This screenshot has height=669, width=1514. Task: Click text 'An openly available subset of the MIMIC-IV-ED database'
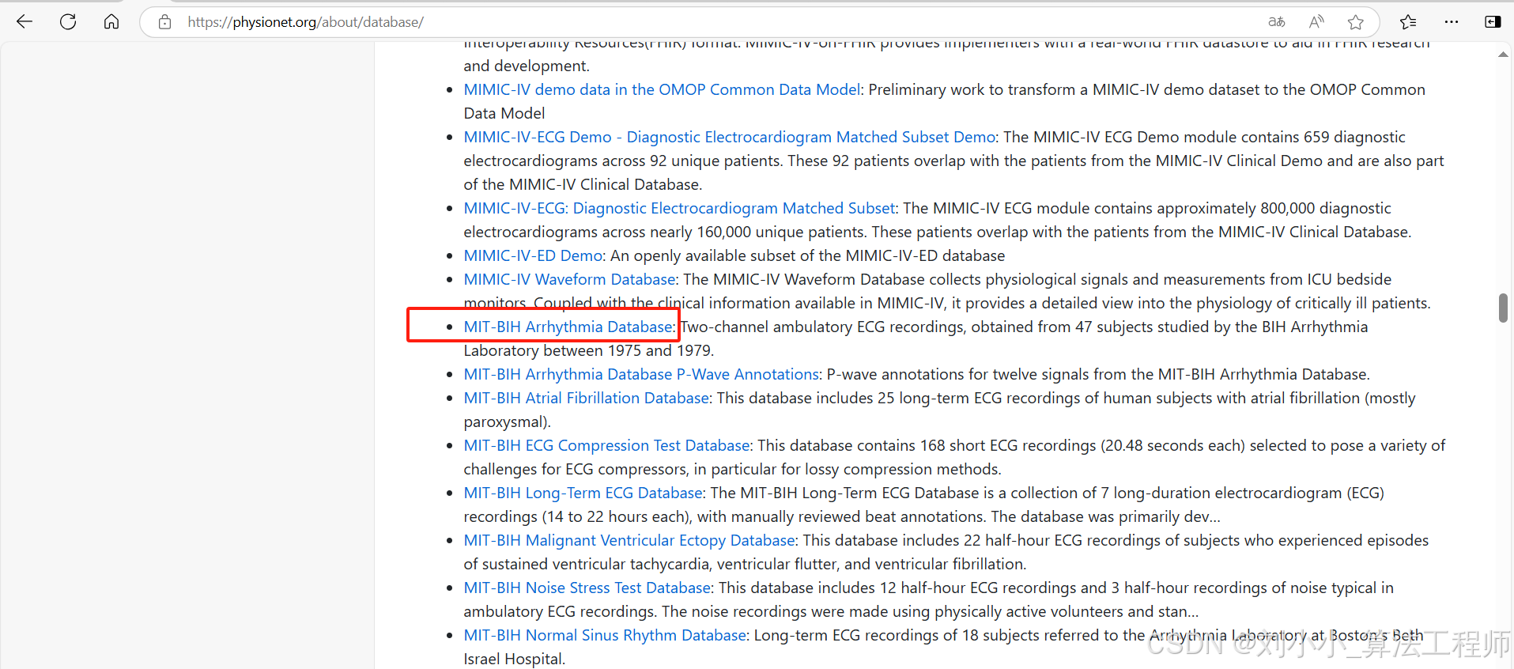(x=807, y=255)
